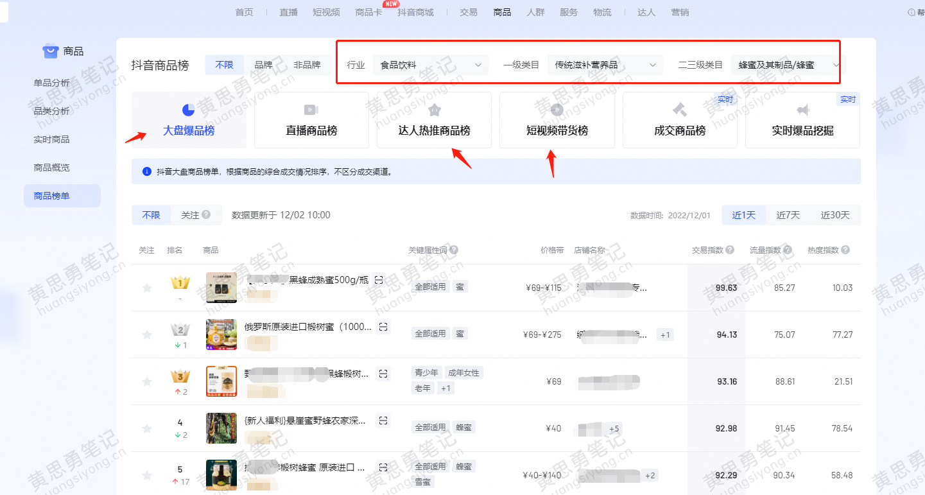Click video icon on 直播商品榜 card
The width and height of the screenshot is (925, 495).
pos(311,110)
